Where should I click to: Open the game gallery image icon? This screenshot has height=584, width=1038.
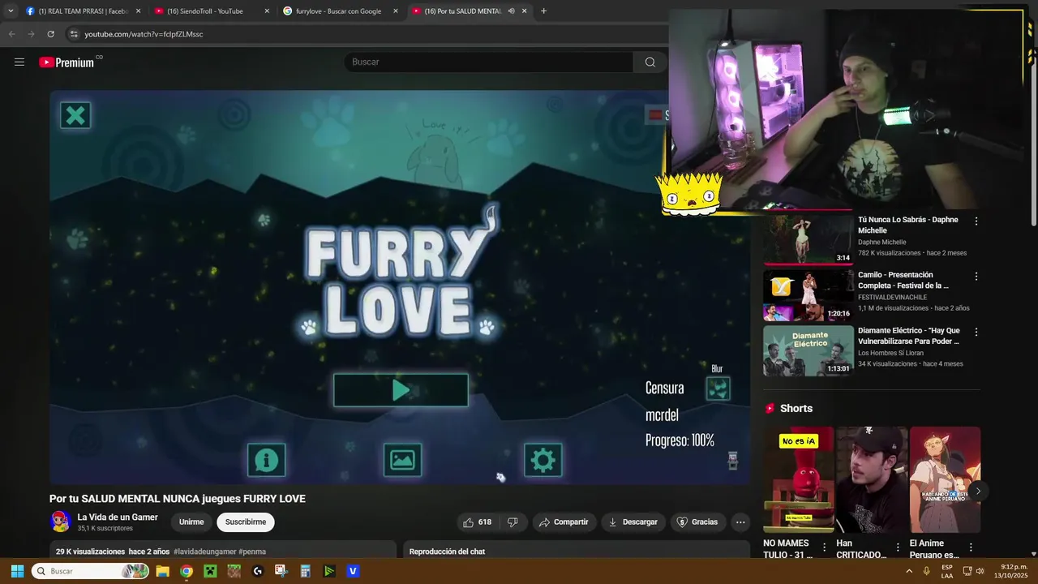pyautogui.click(x=402, y=460)
